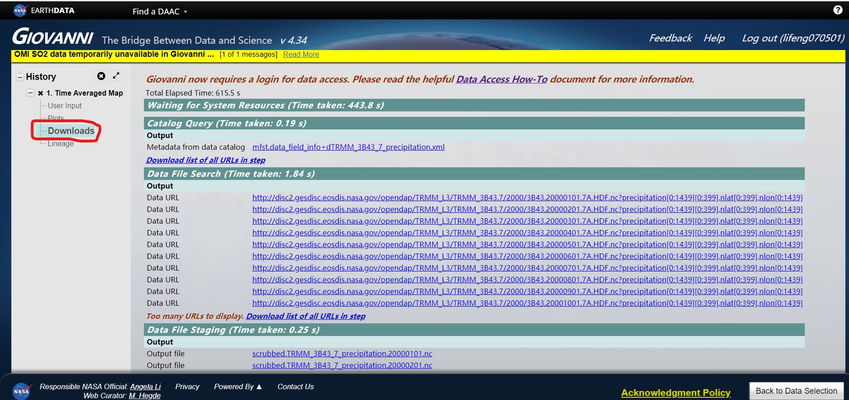Click the NASA Earthdata logo in top bar
The image size is (849, 400).
[x=44, y=10]
